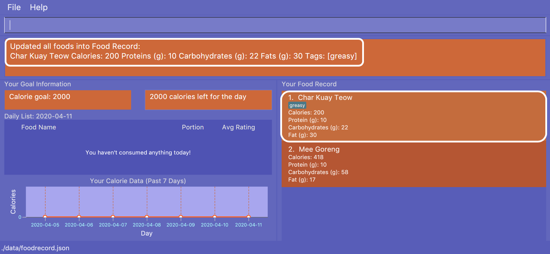Click the Daily List: 2020-04-11 label
Screen dimensions: 550x254
point(38,116)
